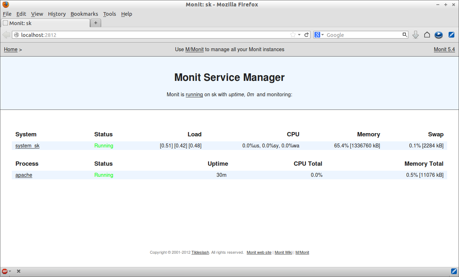459x277 pixels.
Task: Select the 'Monit: sk' tab
Action: click(x=45, y=23)
